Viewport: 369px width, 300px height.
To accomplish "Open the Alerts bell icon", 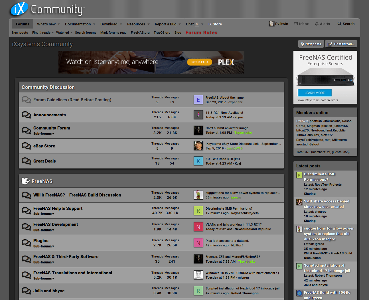I will [317, 24].
